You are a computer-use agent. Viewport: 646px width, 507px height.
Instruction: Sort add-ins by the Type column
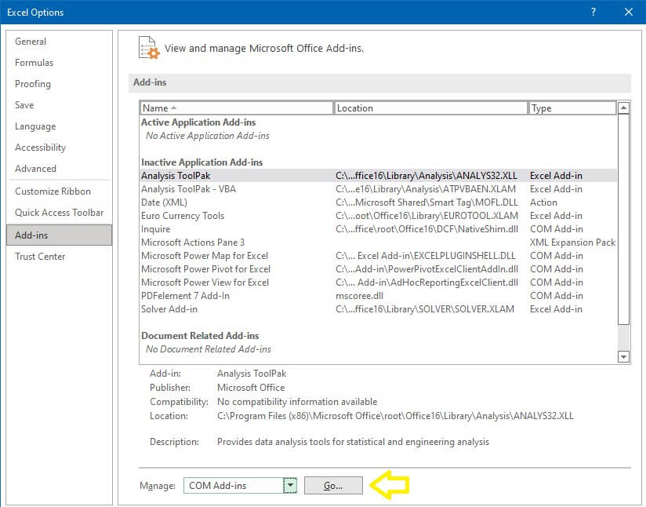(x=572, y=108)
